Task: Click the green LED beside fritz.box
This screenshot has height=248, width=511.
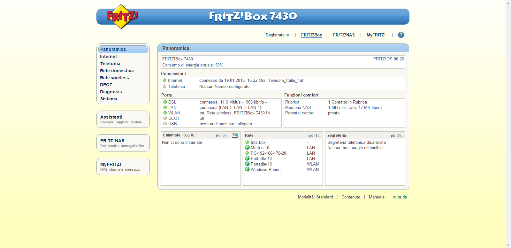Action: (247, 142)
